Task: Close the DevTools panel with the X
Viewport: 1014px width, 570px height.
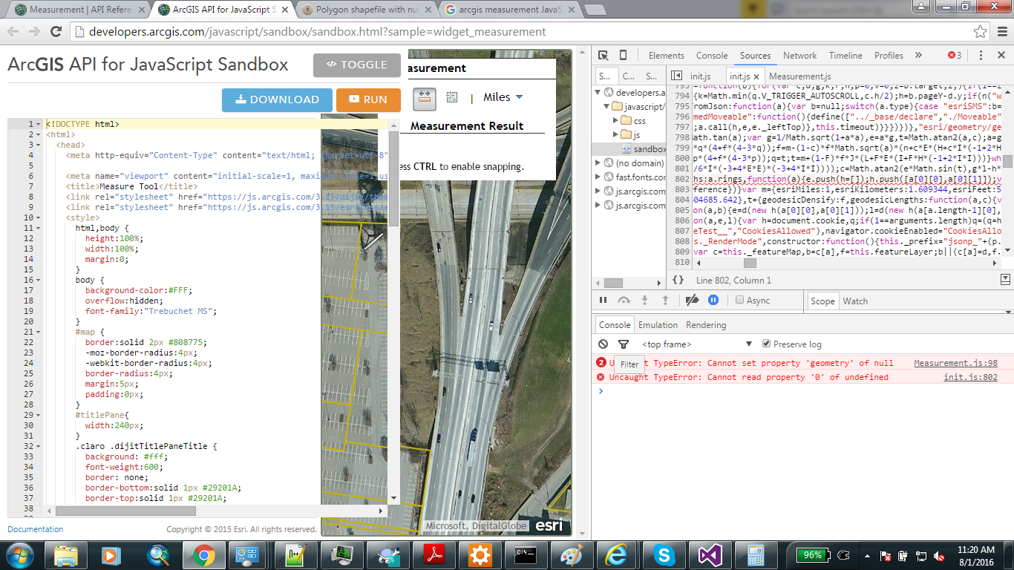Action: click(x=1001, y=56)
